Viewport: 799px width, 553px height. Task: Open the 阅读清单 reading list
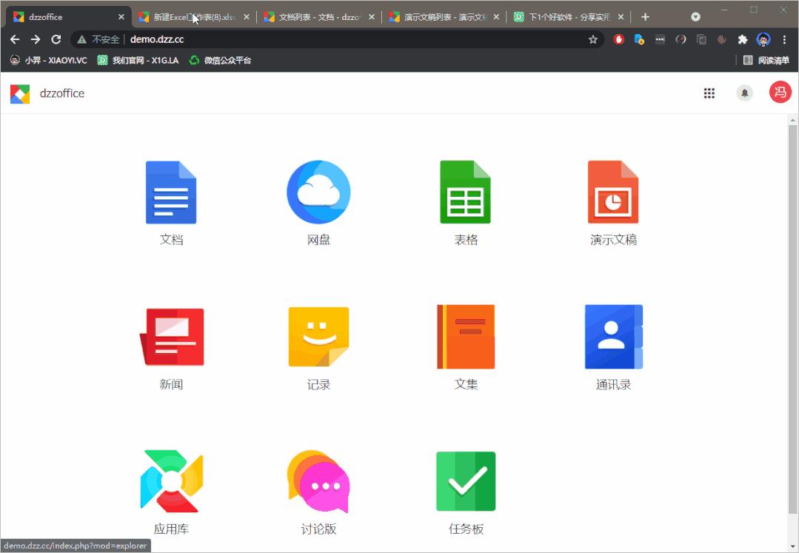pyautogui.click(x=768, y=60)
